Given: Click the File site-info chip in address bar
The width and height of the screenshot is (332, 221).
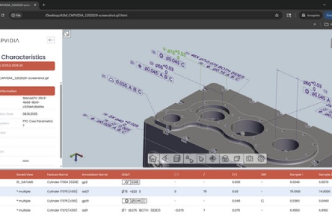Looking at the screenshot, I should 16,15.
